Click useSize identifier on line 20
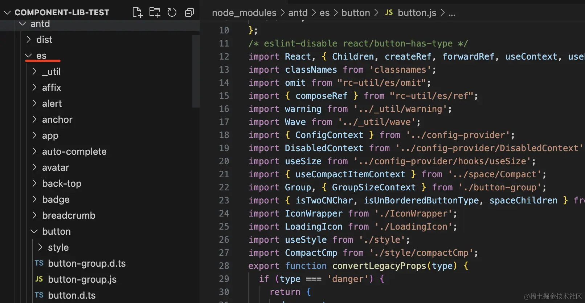The height and width of the screenshot is (303, 585). (303, 161)
